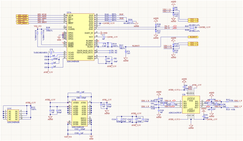Click the RLDOUT net label on wire
This screenshot has width=243, height=141.
pyautogui.click(x=136, y=46)
